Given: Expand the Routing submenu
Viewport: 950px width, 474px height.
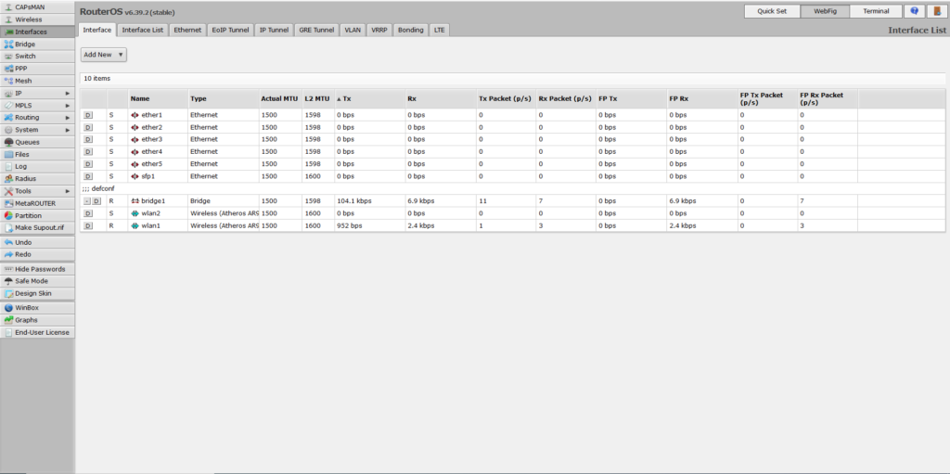Looking at the screenshot, I should [x=37, y=118].
